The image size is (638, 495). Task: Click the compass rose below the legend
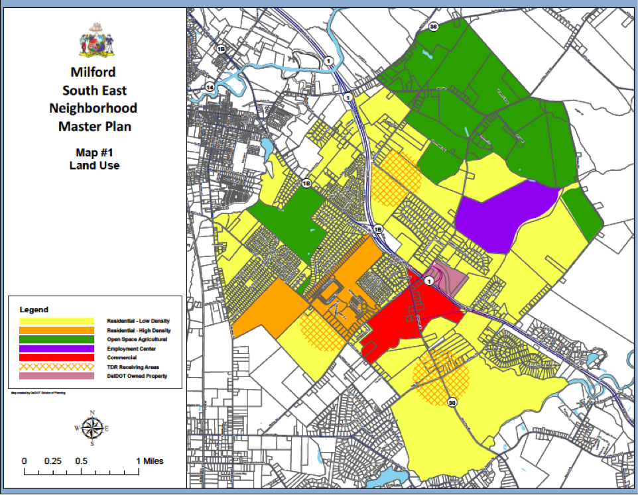point(92,427)
